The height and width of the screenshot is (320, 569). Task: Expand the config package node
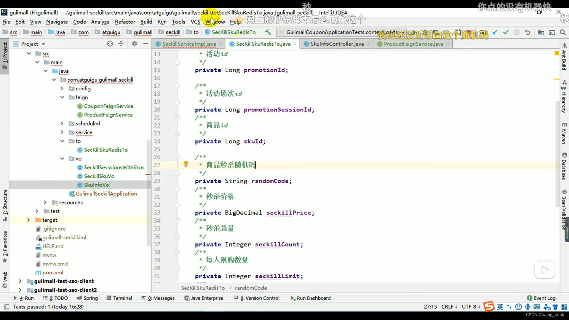click(62, 88)
